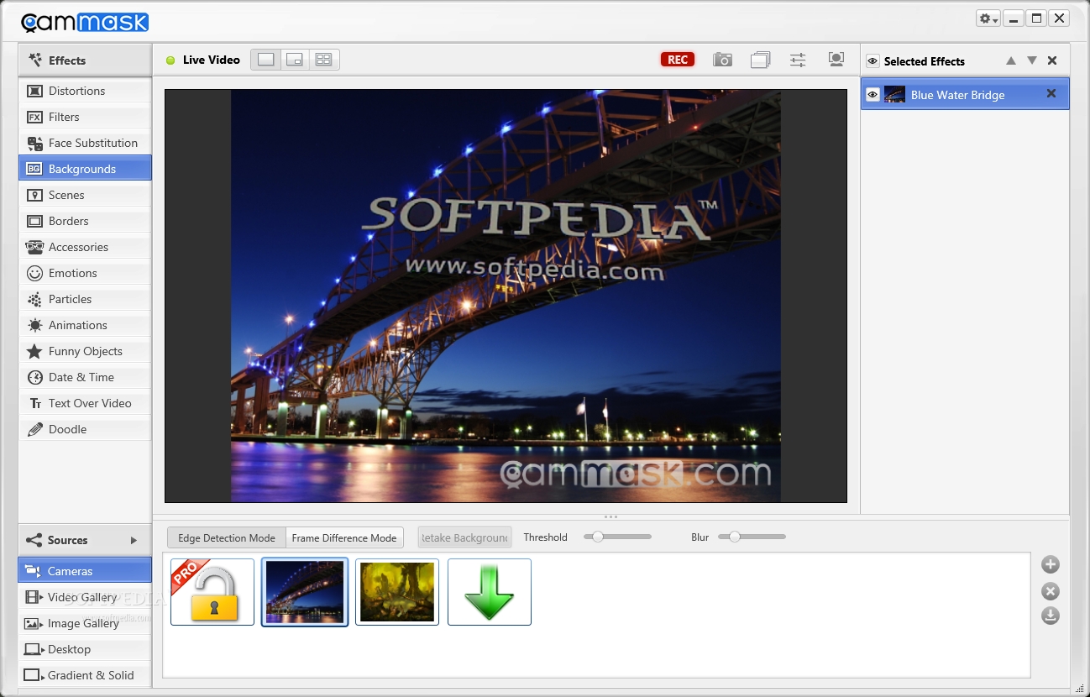
Task: Select the blue bridge background thumbnail
Action: pos(305,592)
